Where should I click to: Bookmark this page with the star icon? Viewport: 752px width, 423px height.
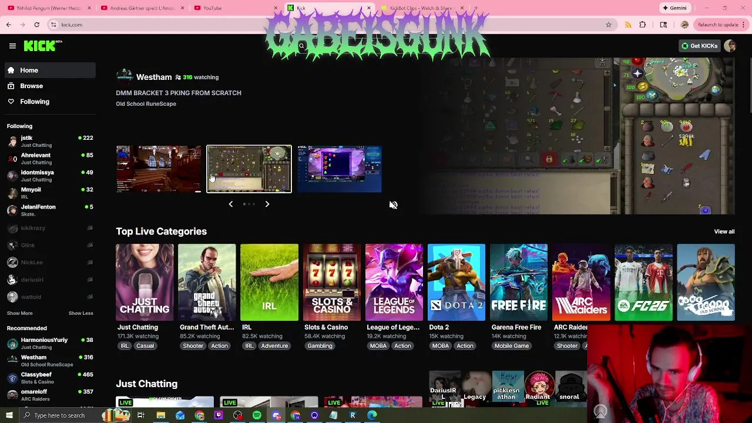click(x=609, y=25)
